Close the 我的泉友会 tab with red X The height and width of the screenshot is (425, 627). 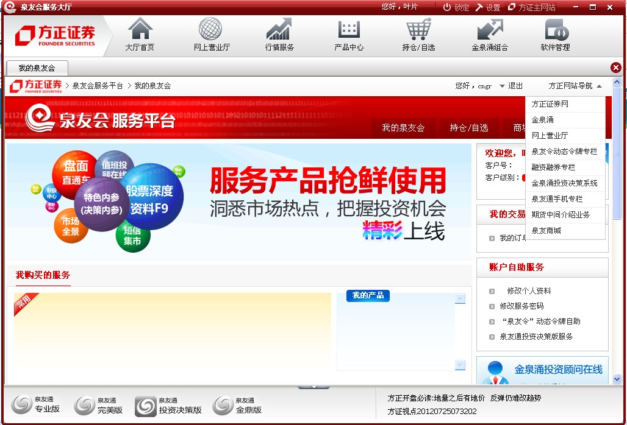[616, 68]
